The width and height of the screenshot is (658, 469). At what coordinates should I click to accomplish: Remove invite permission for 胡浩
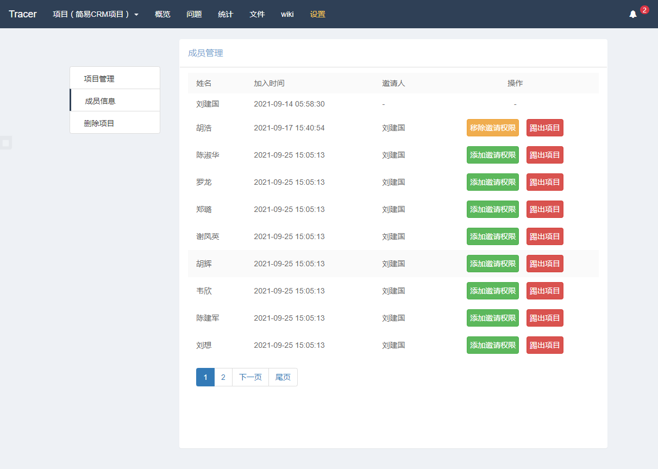coord(492,128)
